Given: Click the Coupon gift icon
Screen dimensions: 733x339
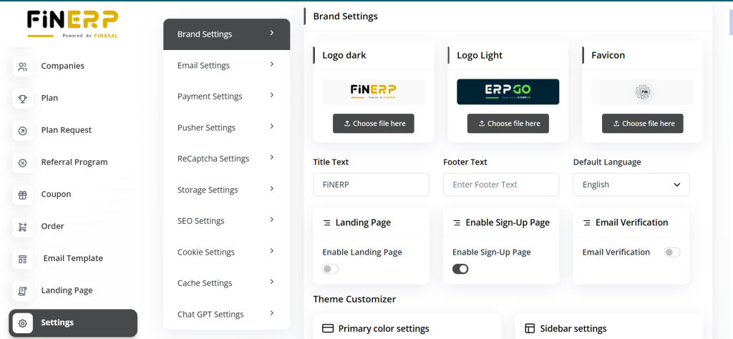Looking at the screenshot, I should [23, 195].
